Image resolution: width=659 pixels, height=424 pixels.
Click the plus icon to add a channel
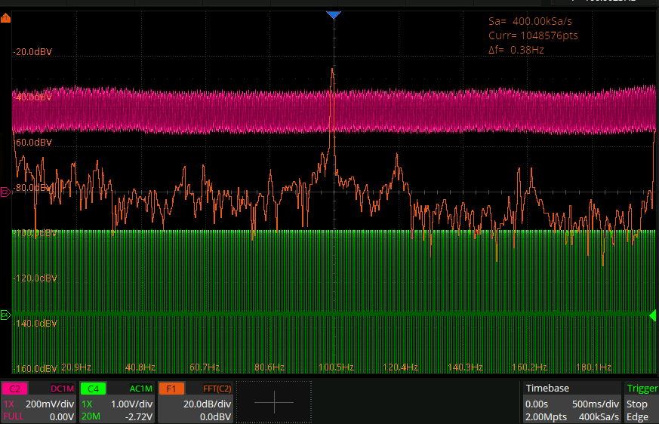pos(273,403)
